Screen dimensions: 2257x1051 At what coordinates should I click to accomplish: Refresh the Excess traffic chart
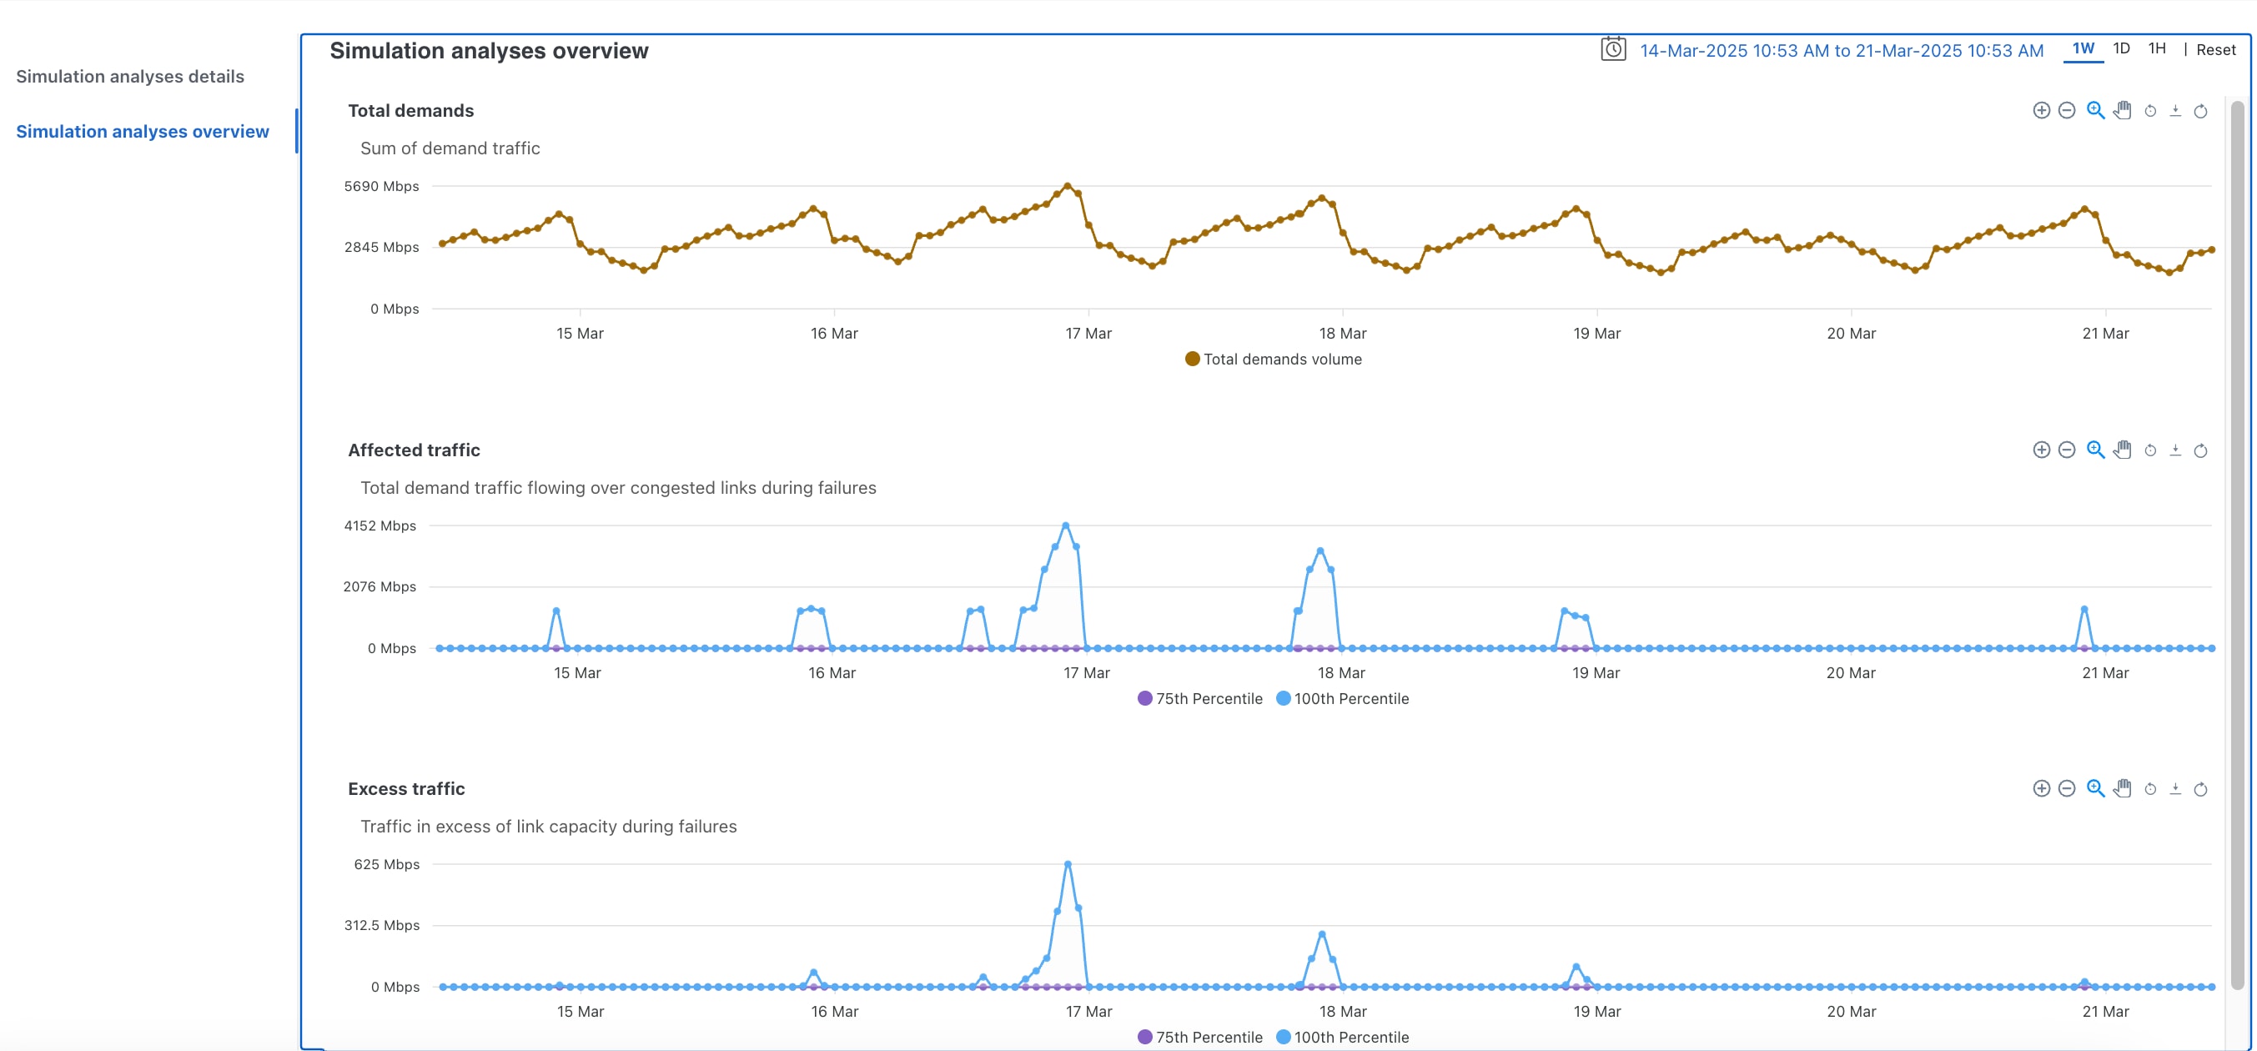click(2200, 789)
